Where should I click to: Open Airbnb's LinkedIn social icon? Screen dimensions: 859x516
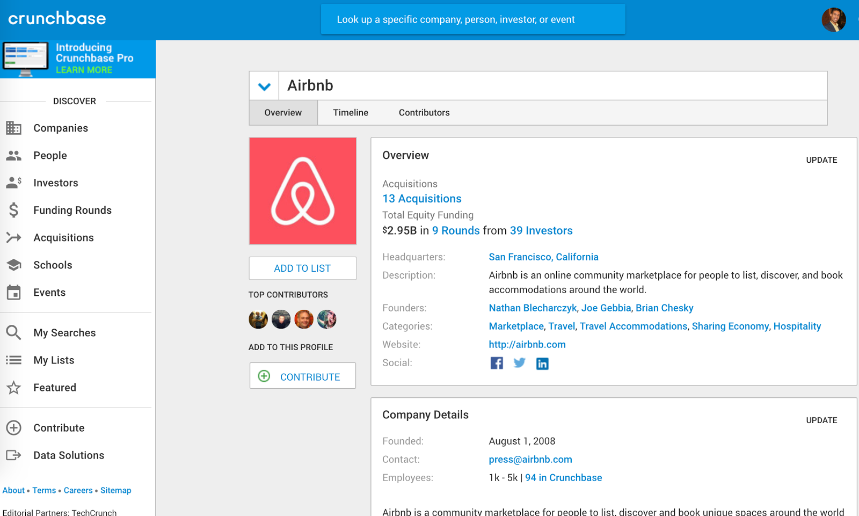coord(542,364)
